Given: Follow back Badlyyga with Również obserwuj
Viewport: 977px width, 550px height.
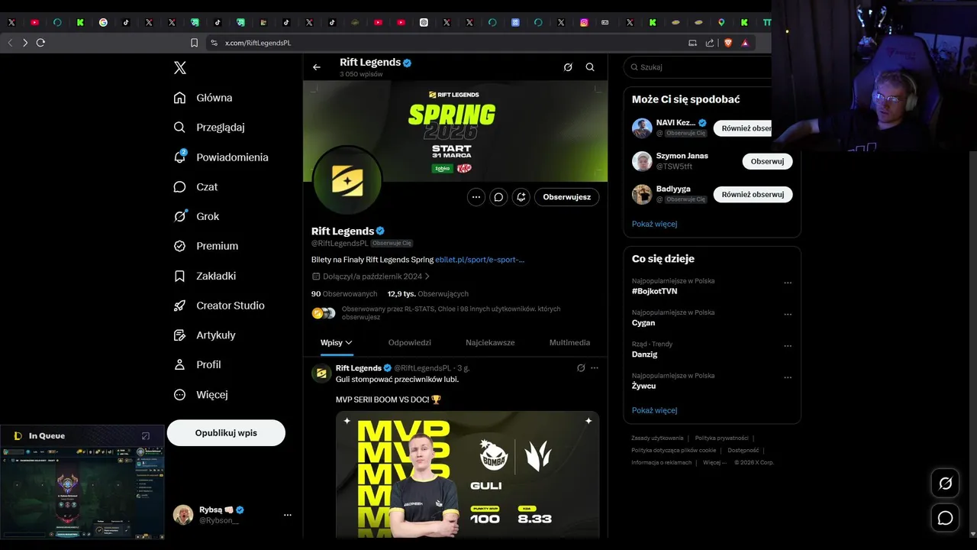Looking at the screenshot, I should point(753,195).
